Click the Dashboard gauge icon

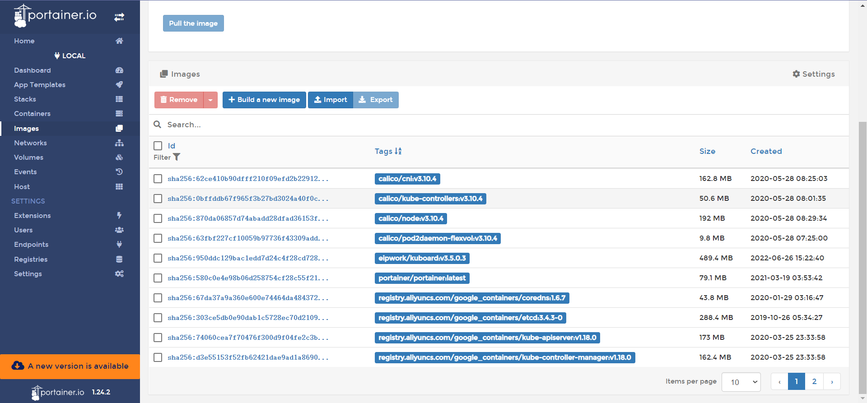[119, 70]
